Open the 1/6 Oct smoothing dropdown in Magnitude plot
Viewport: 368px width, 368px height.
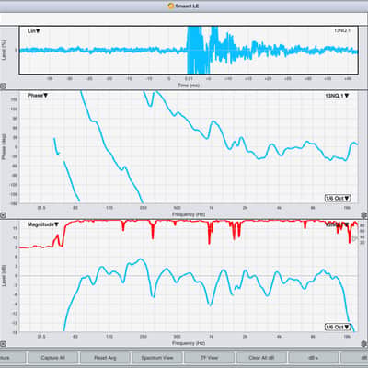tap(338, 327)
